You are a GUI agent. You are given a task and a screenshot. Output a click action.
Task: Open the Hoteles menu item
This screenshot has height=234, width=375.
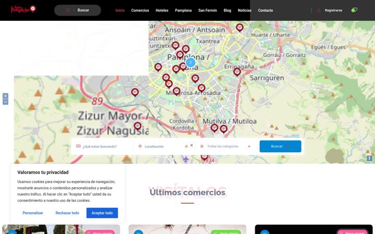coord(162,10)
